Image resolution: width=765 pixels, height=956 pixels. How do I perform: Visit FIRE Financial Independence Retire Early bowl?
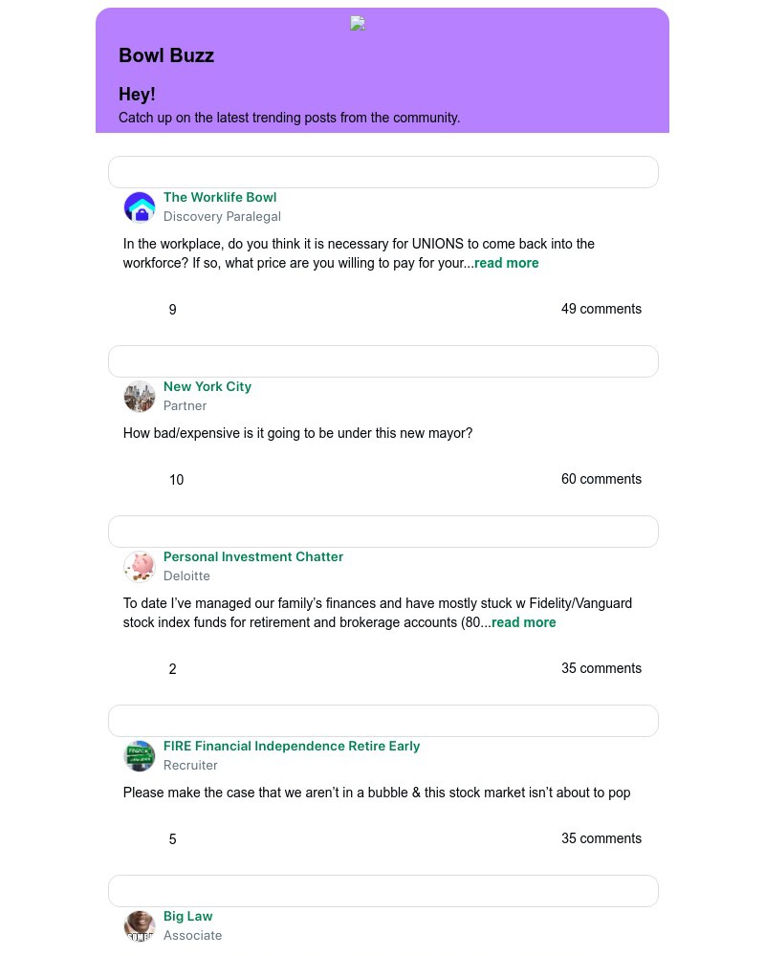292,747
